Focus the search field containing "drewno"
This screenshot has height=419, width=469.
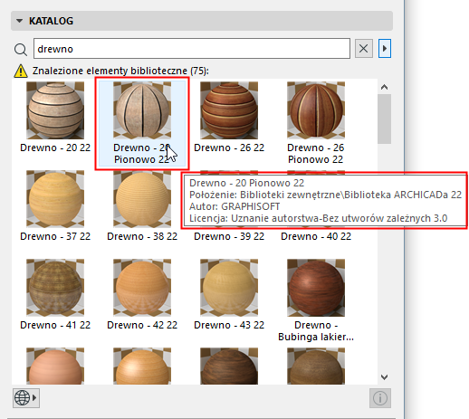192,48
